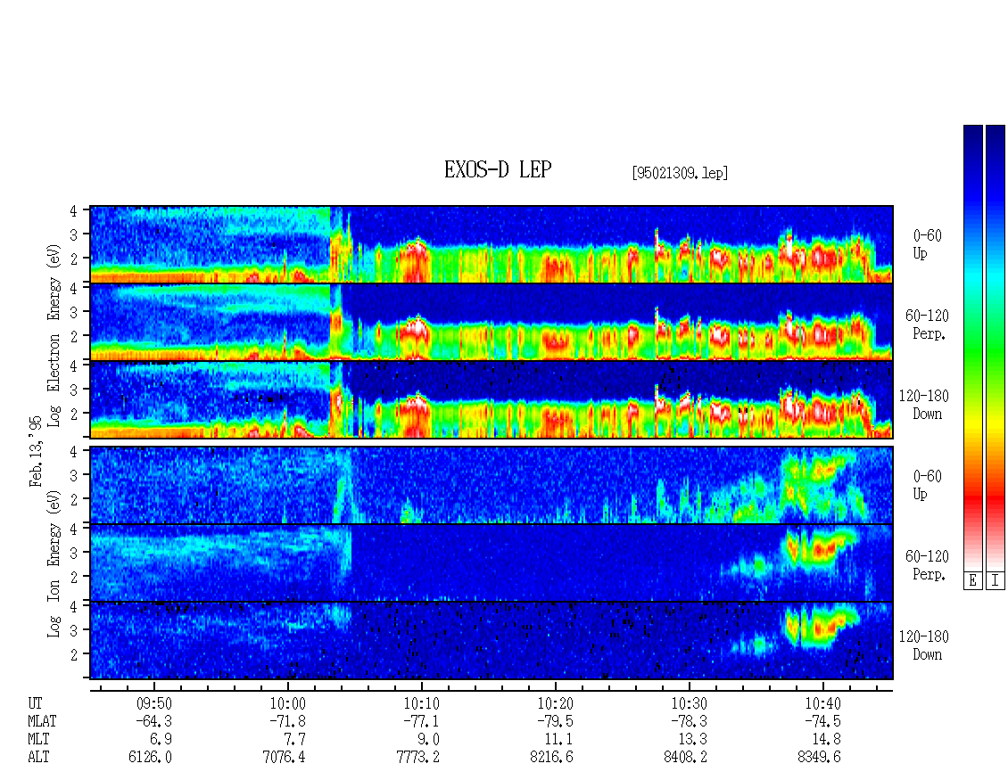Click the Log Electron Energy (eV) axis label
This screenshot has height=780, width=1008.
click(x=54, y=335)
